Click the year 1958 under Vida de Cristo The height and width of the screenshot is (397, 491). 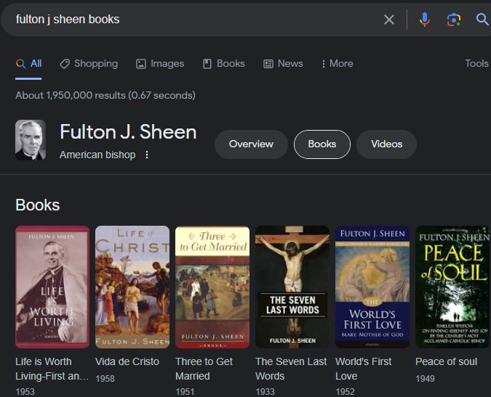tap(105, 379)
